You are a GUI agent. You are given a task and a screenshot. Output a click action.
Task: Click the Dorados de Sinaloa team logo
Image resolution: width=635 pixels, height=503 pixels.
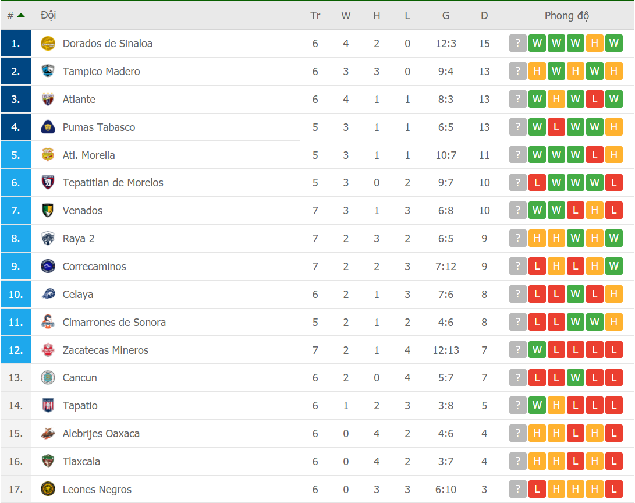tap(48, 44)
